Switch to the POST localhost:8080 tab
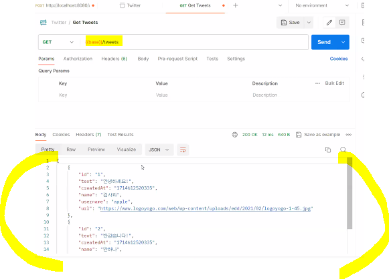The image size is (389, 279). [65, 5]
